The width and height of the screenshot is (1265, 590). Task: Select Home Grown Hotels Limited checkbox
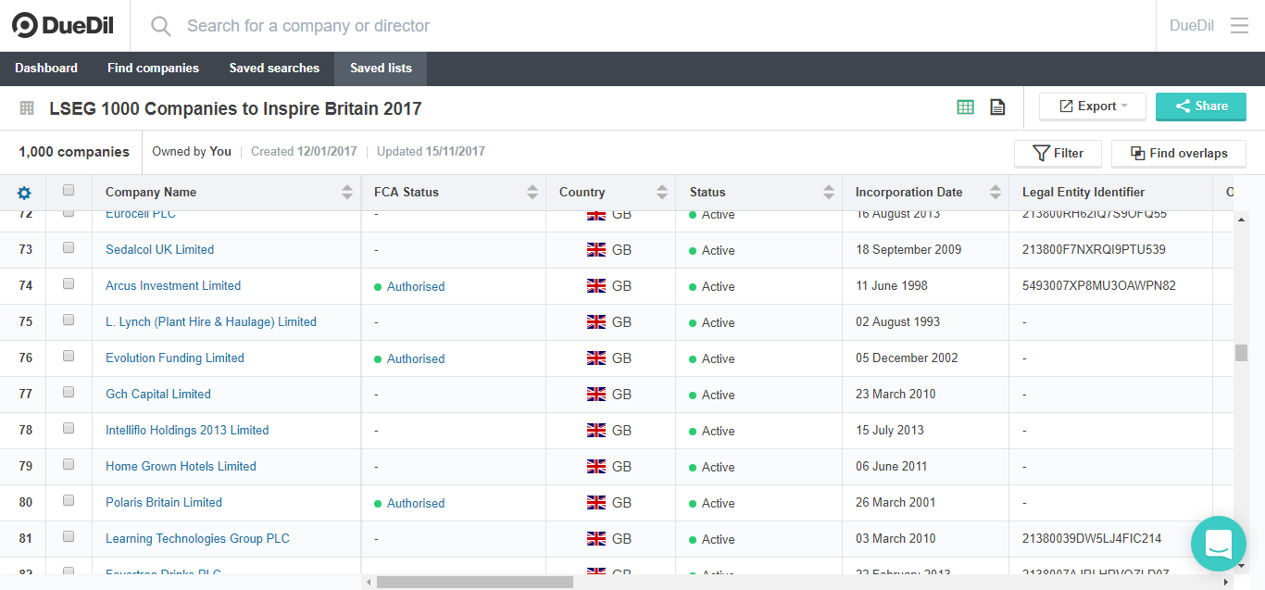pos(69,464)
